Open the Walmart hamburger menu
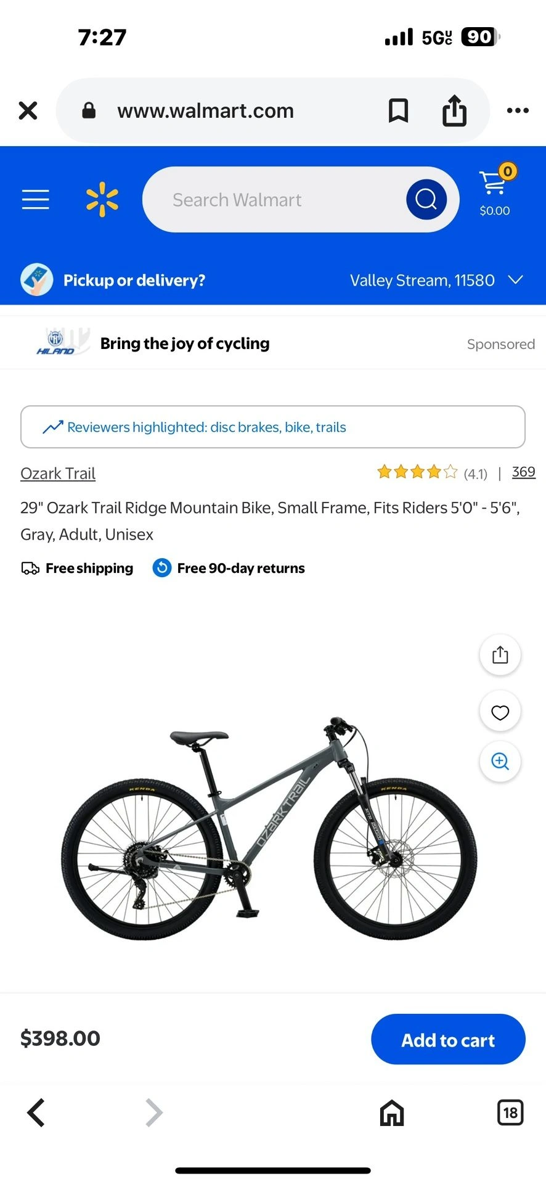546x1184 pixels. (x=36, y=200)
